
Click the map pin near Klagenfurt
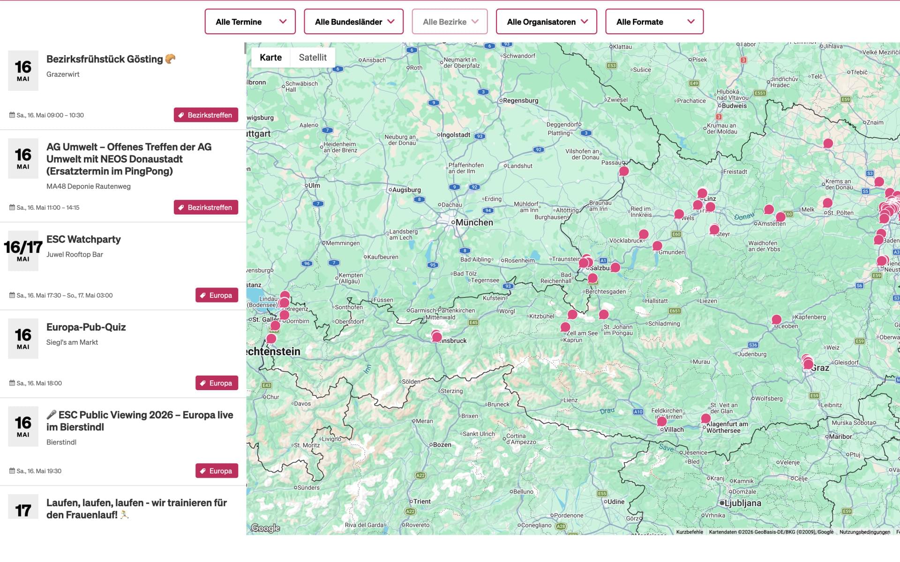coord(706,418)
